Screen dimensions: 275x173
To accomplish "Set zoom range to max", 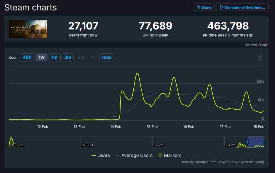I will 107,57.
